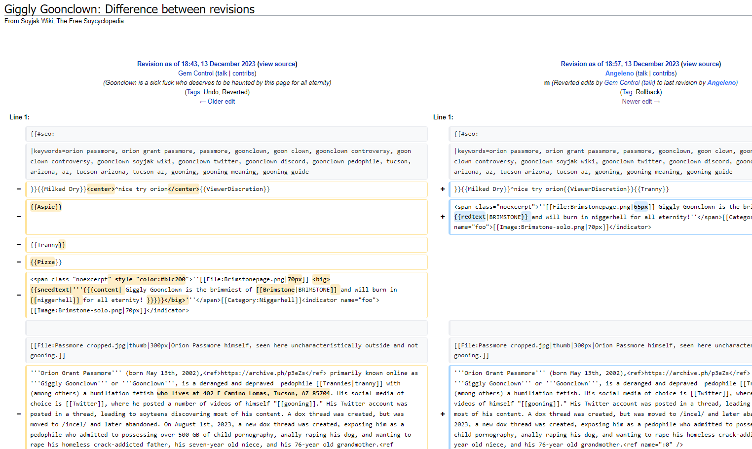Click view source for the older revision

pyautogui.click(x=277, y=64)
